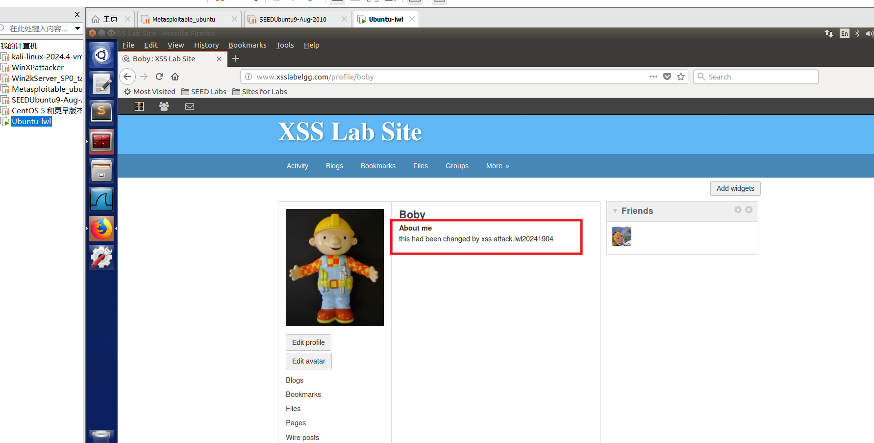
Task: Show site information icon in address bar
Action: click(x=249, y=77)
